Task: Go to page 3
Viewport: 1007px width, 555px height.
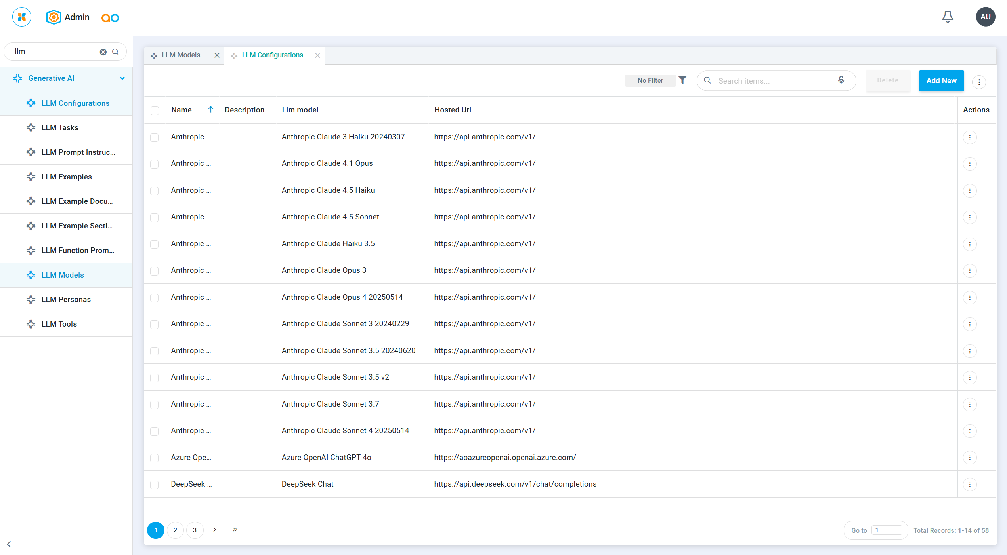Action: [195, 530]
